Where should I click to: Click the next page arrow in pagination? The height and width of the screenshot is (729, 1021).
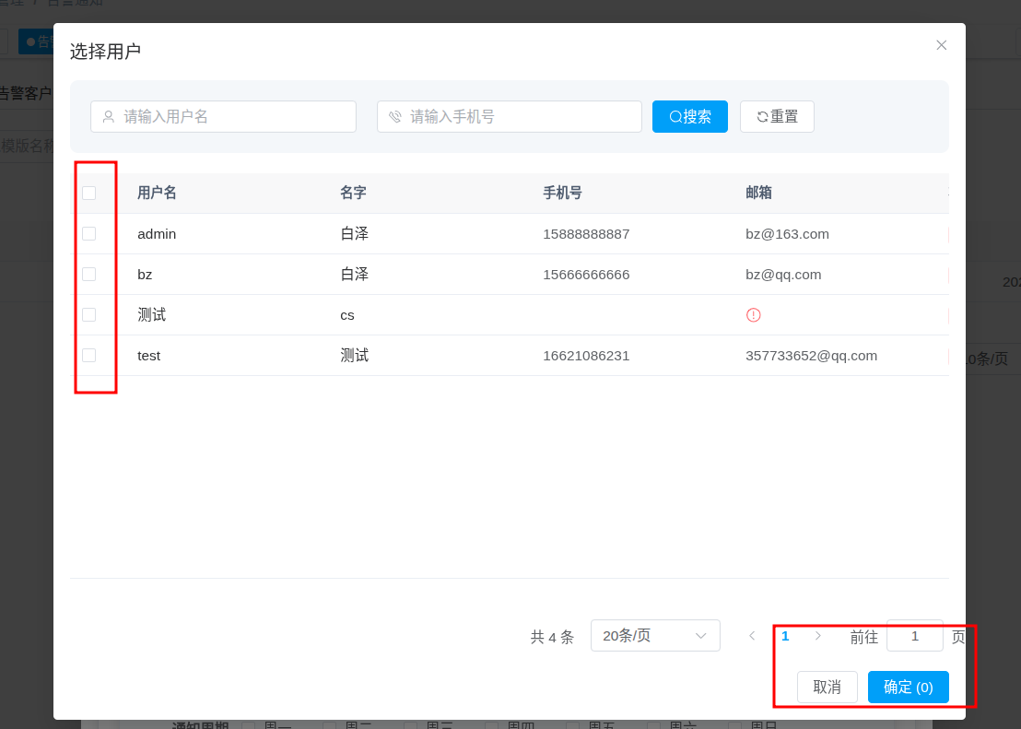coord(818,636)
